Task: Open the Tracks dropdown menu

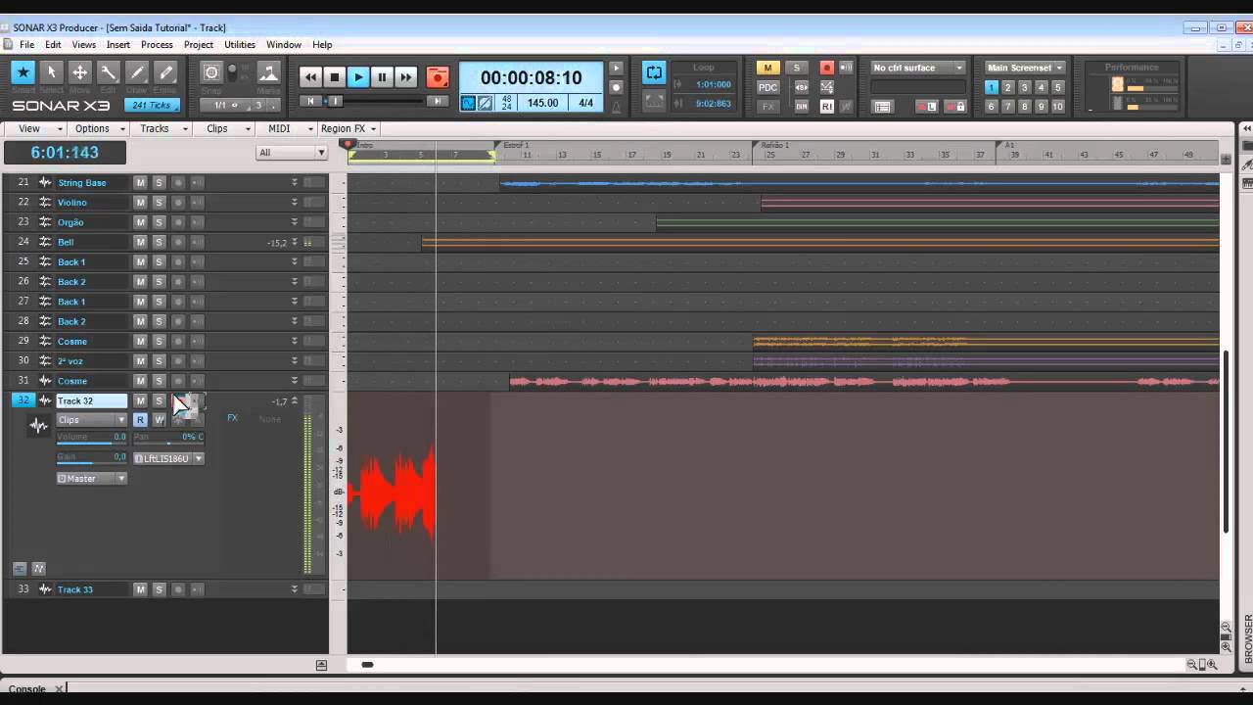Action: (161, 128)
